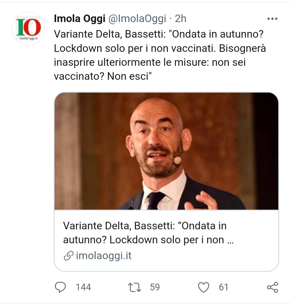Screen dimensions: 290x306
Task: Open the Imola Oggi profile avatar
Action: (x=28, y=28)
